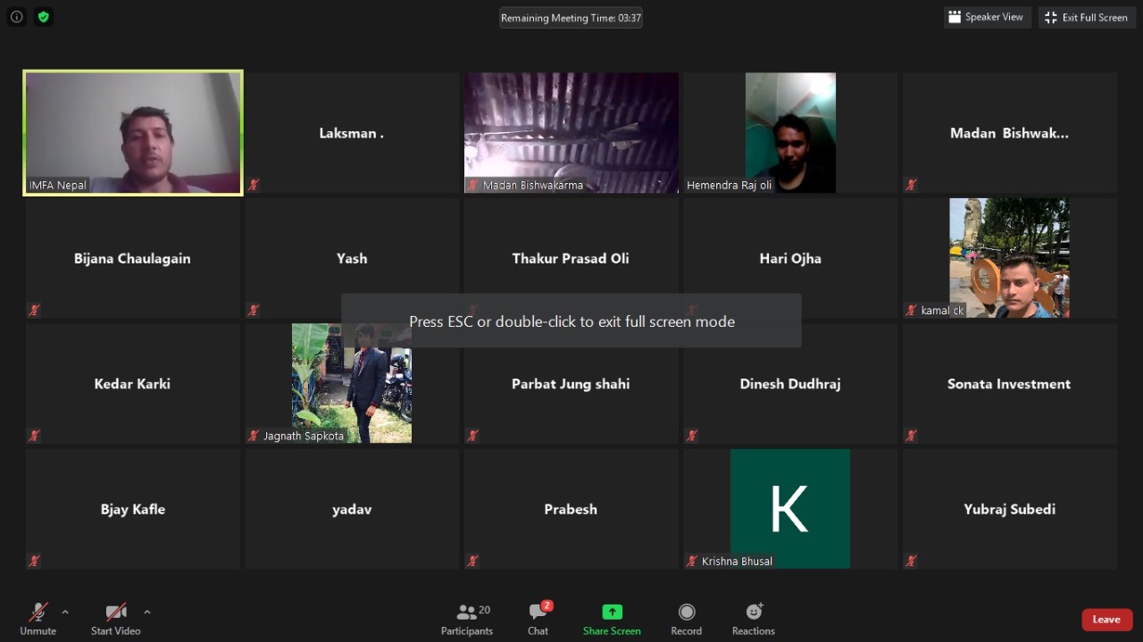1143x642 pixels.
Task: Select the Parbat Jung shahi tile
Action: point(571,383)
